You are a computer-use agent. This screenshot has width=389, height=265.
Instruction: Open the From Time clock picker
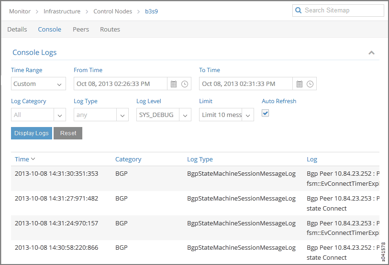point(185,84)
